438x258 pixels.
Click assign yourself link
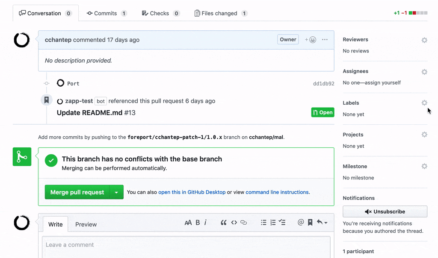[x=384, y=82]
